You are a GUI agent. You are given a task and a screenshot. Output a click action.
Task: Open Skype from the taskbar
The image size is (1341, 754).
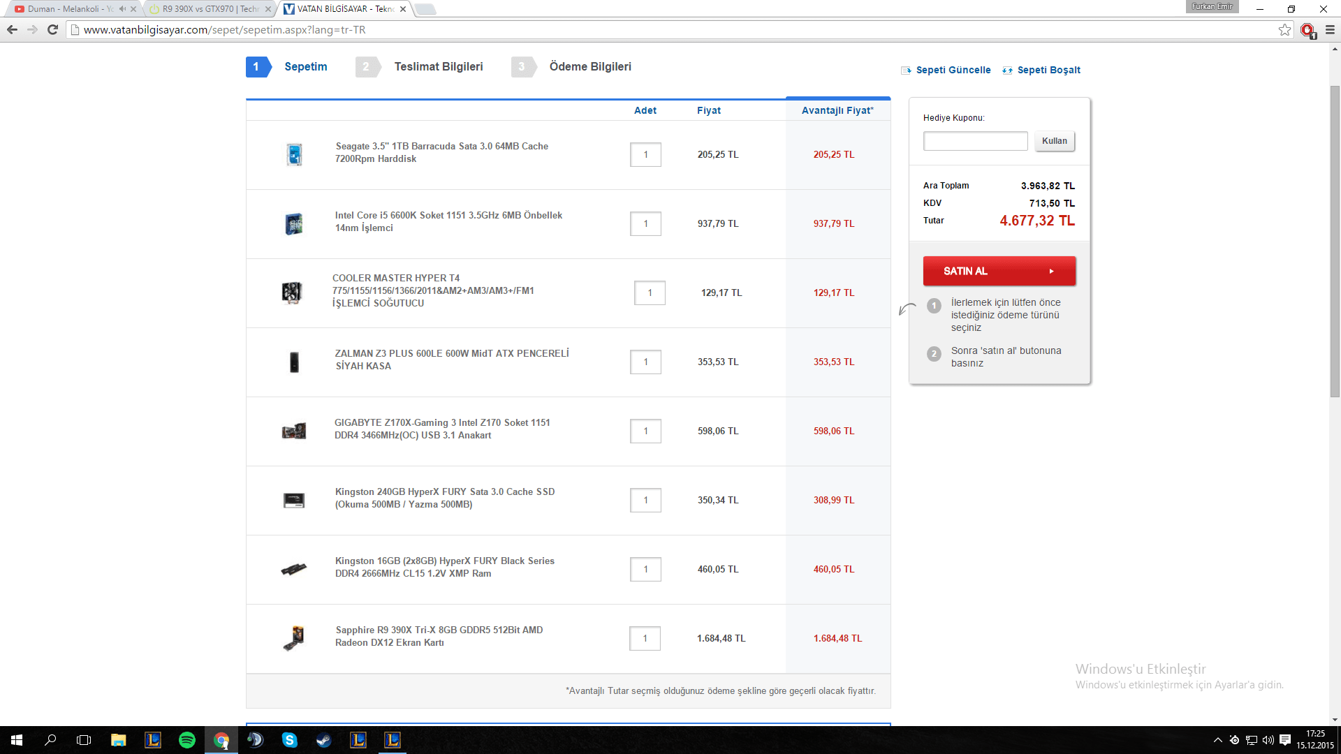289,740
